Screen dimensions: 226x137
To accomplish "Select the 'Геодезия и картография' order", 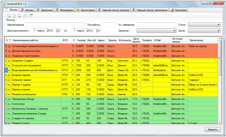I will (x=111, y=56).
